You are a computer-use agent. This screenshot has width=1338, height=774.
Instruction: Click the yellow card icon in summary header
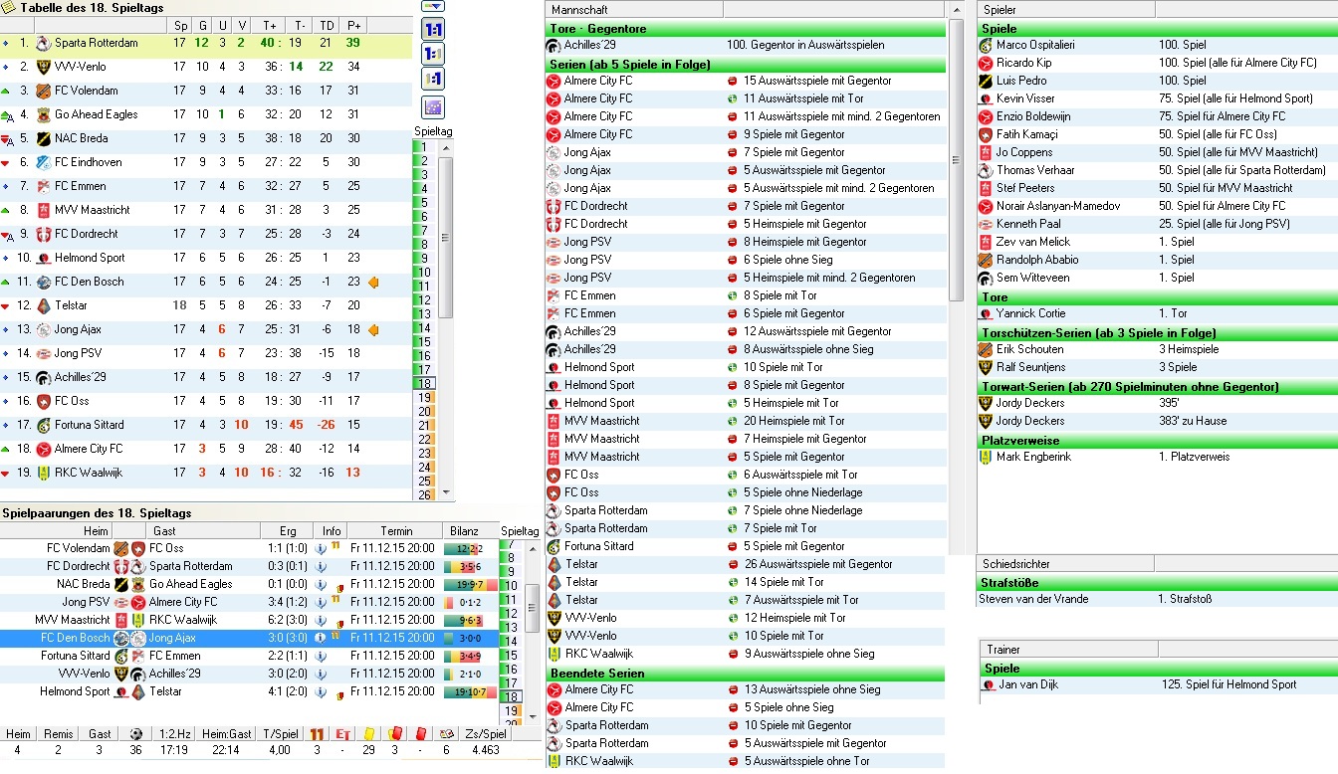(x=368, y=734)
